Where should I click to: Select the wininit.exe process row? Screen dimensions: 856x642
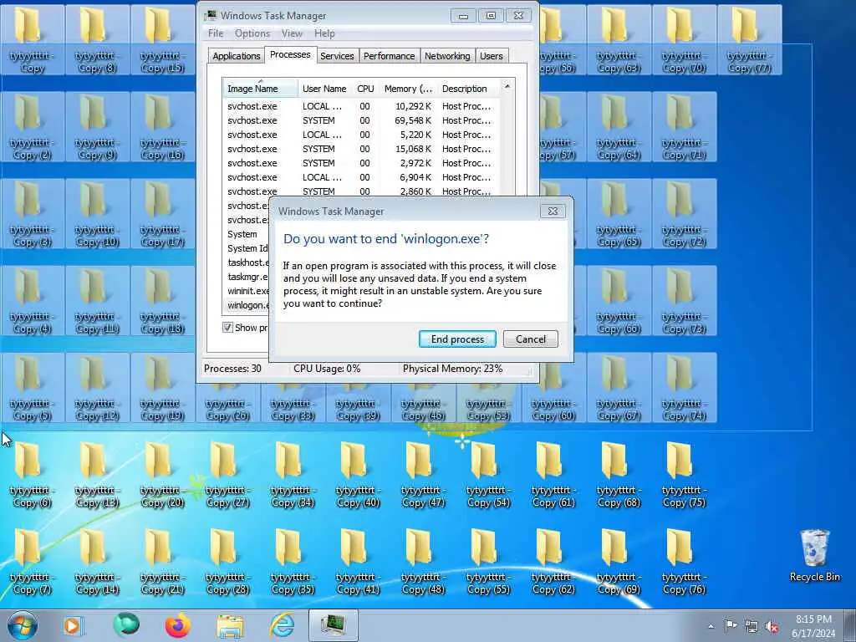[x=247, y=291]
